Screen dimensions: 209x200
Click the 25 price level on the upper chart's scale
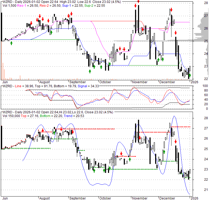206,41
